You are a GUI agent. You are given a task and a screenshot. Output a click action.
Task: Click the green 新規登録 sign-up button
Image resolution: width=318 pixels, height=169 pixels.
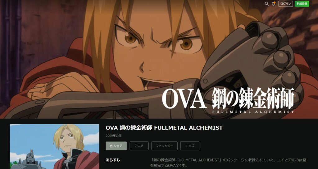(x=302, y=4)
